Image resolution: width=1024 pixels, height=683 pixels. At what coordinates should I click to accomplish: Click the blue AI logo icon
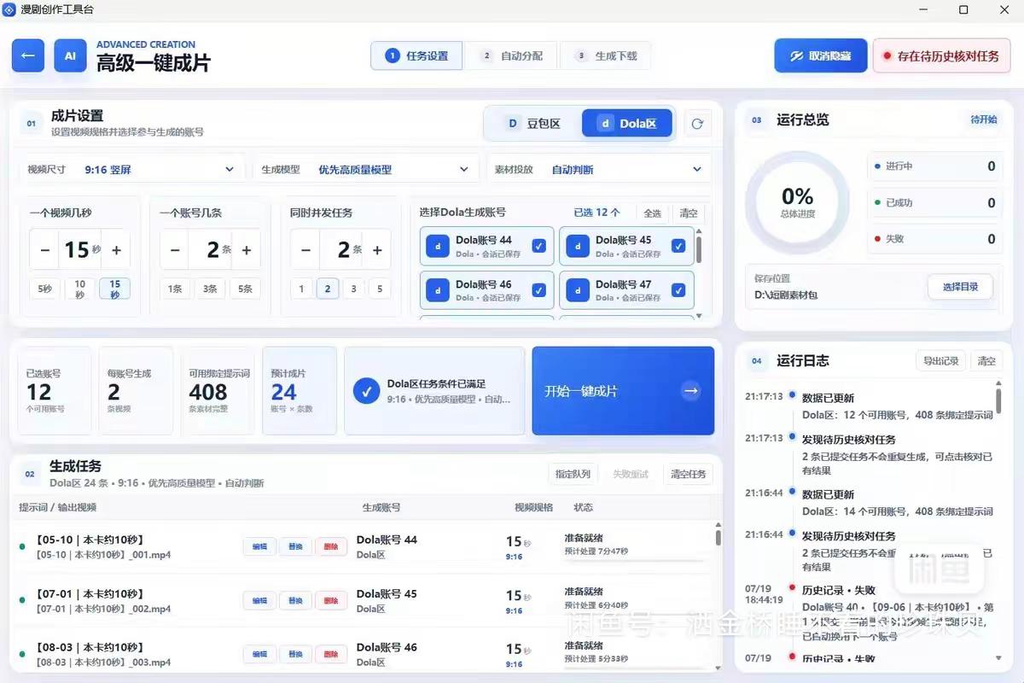click(x=70, y=55)
